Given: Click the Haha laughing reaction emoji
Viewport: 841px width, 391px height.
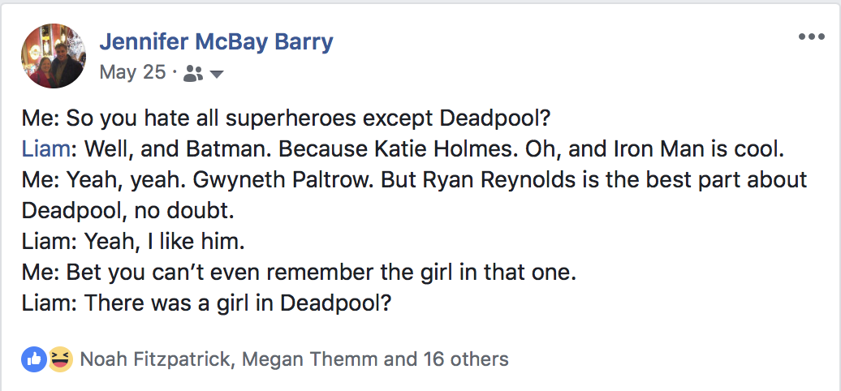Looking at the screenshot, I should click(x=60, y=359).
